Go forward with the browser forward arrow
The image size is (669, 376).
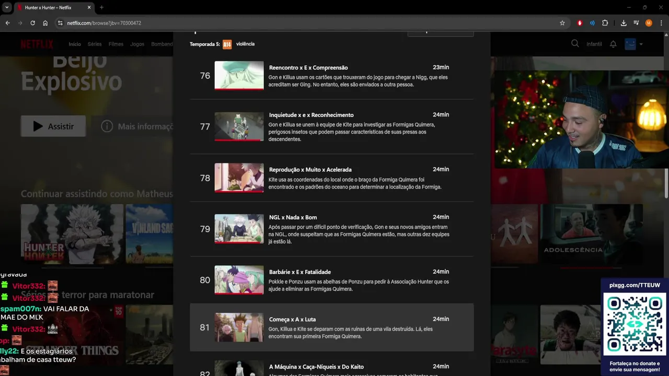pos(20,23)
